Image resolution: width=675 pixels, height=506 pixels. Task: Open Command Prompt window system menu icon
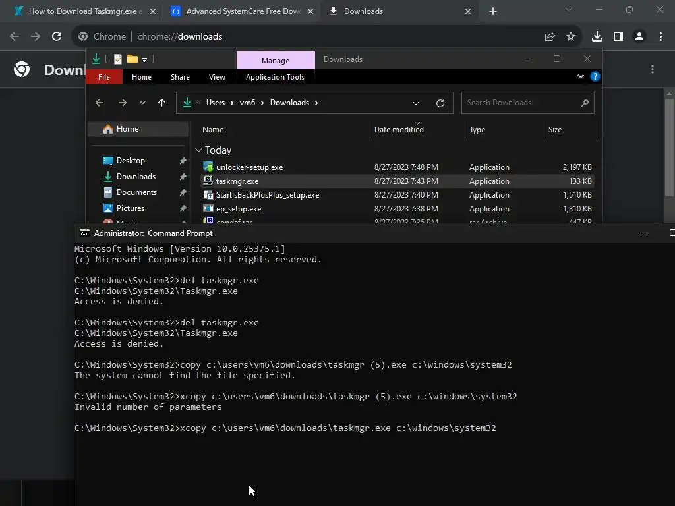click(85, 233)
